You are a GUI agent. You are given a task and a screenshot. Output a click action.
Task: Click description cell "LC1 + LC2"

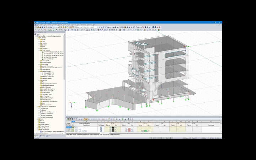(x=86, y=129)
